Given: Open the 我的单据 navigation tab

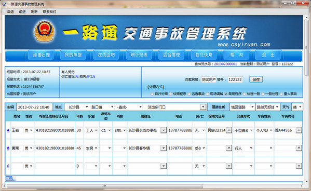Looking at the screenshot, I should pos(73,55).
